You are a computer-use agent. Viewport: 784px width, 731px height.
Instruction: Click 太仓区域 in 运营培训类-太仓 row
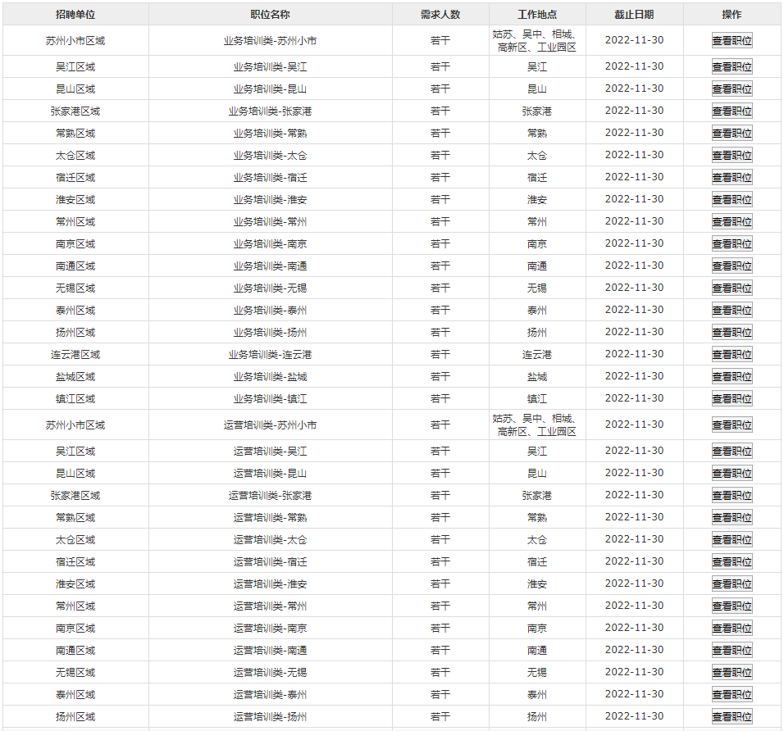pyautogui.click(x=75, y=539)
